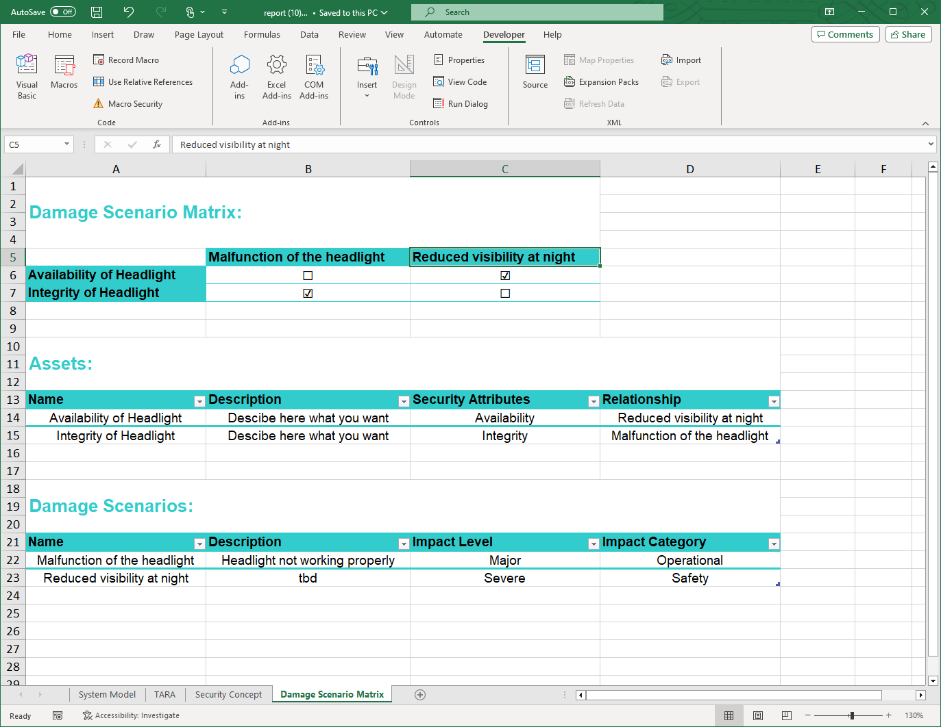Start Record Macro
The image size is (941, 727).
click(126, 60)
